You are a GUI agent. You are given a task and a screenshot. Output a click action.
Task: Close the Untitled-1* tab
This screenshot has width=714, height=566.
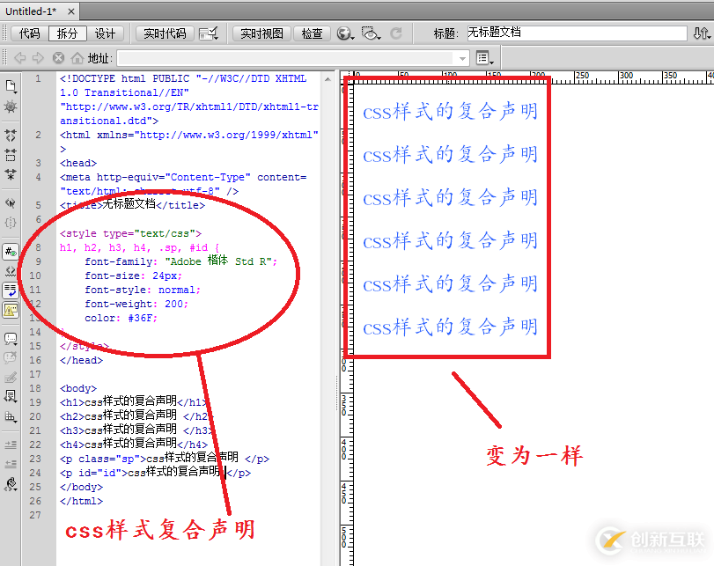(71, 11)
